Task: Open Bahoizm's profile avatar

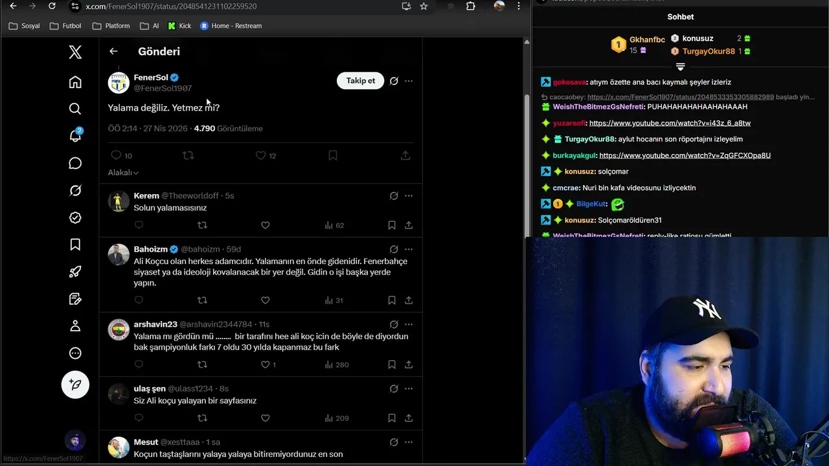Action: [x=119, y=254]
